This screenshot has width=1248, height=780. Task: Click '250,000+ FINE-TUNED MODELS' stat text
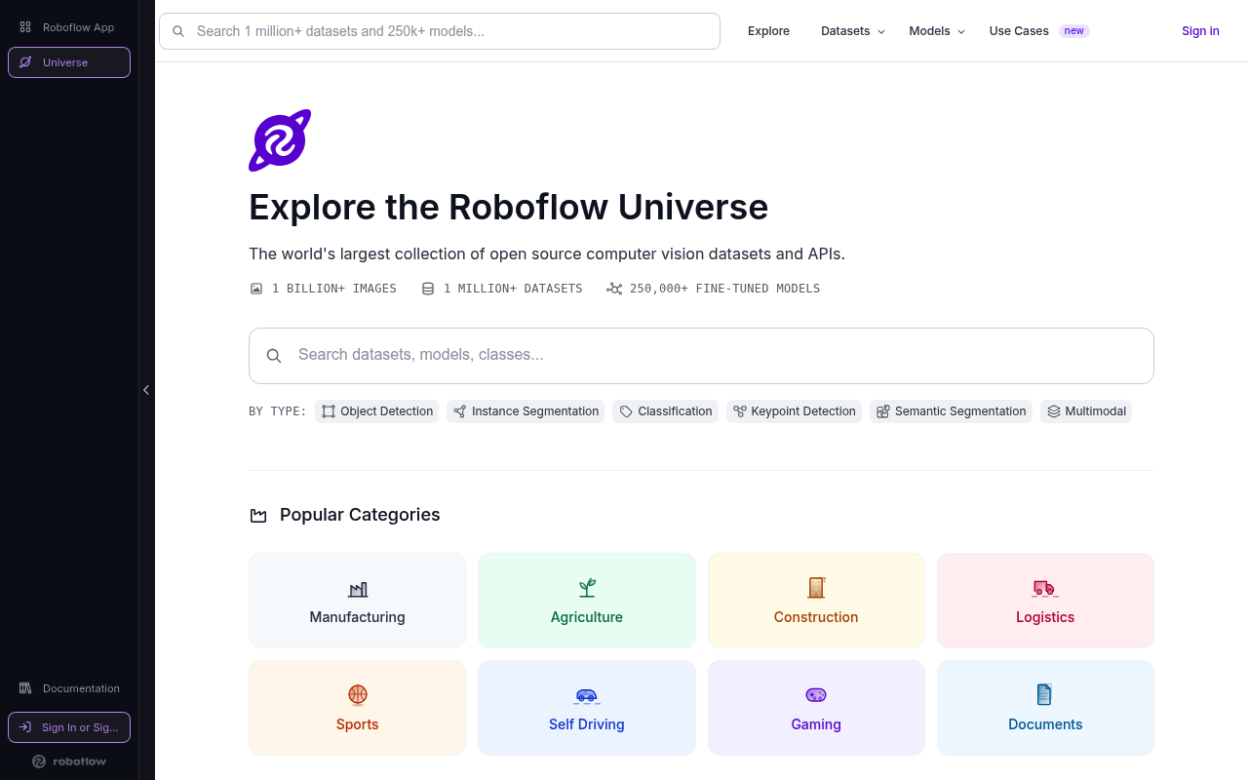point(724,289)
